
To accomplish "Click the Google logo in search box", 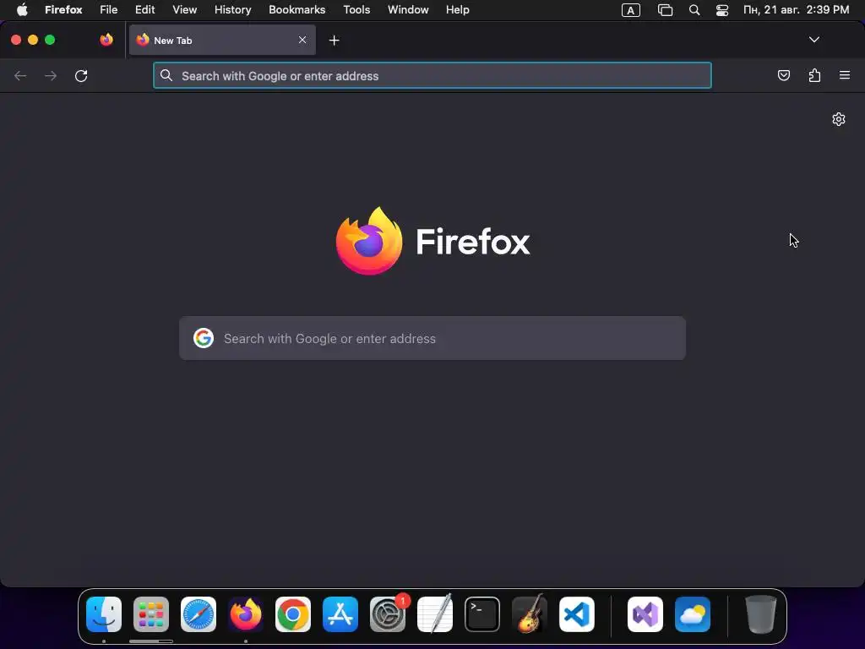I will [x=204, y=338].
